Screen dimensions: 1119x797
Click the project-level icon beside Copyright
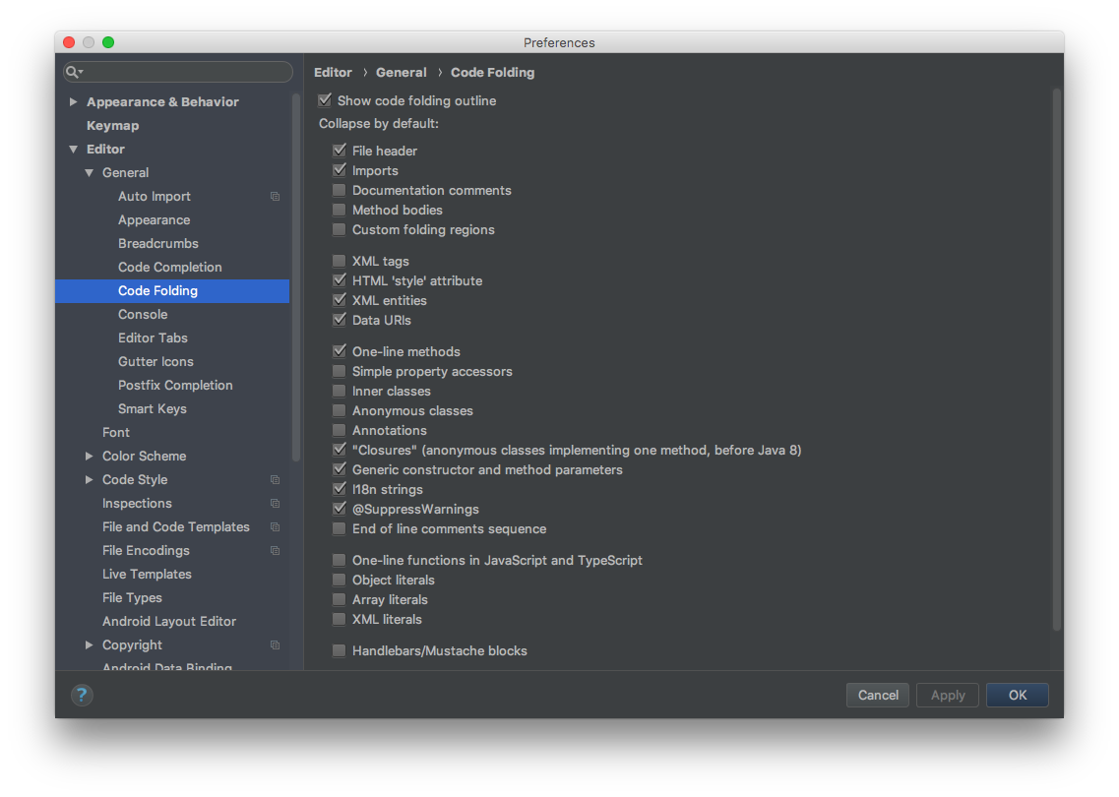(275, 645)
